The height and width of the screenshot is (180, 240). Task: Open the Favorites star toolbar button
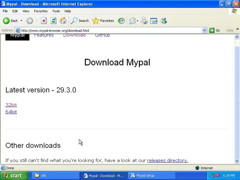[103, 21]
